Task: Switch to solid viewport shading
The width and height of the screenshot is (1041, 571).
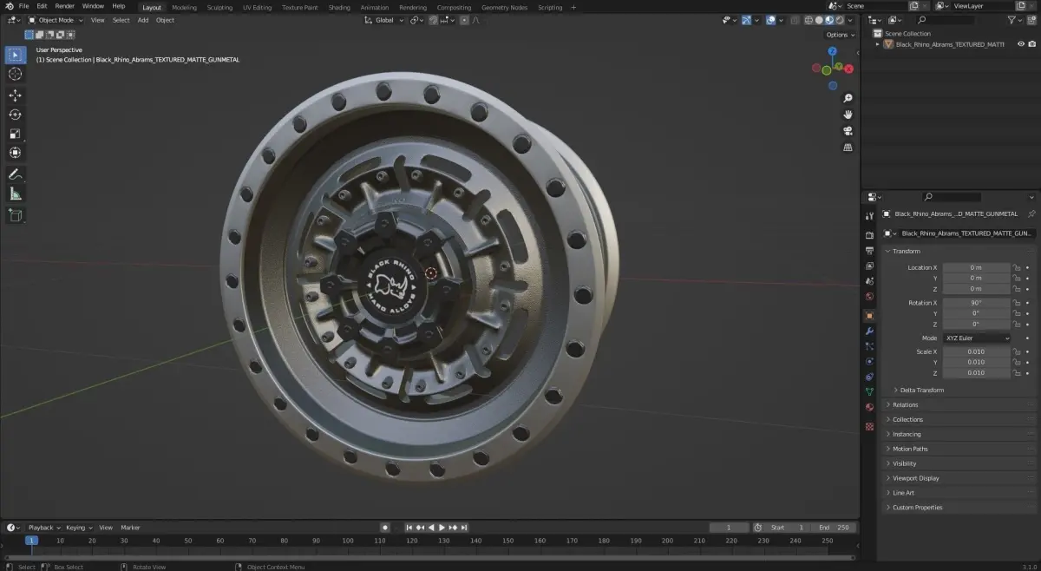Action: (819, 20)
